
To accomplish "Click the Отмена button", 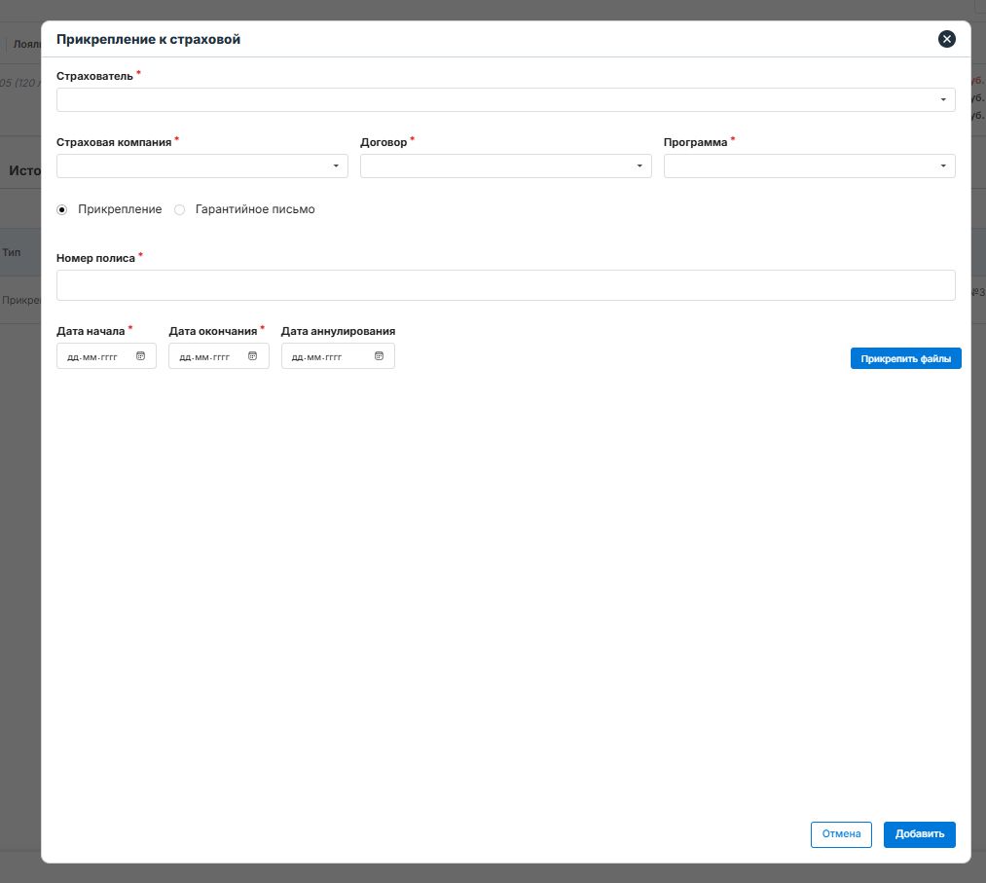I will 841,834.
